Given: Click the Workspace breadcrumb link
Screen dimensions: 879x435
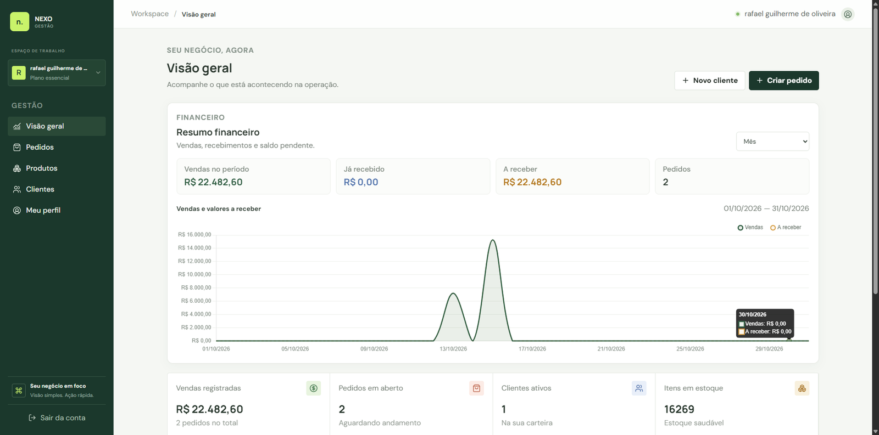Looking at the screenshot, I should click(x=149, y=14).
